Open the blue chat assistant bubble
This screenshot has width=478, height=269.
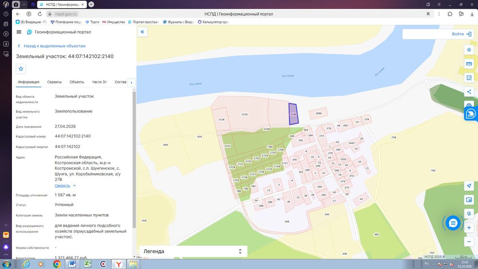coord(453,223)
